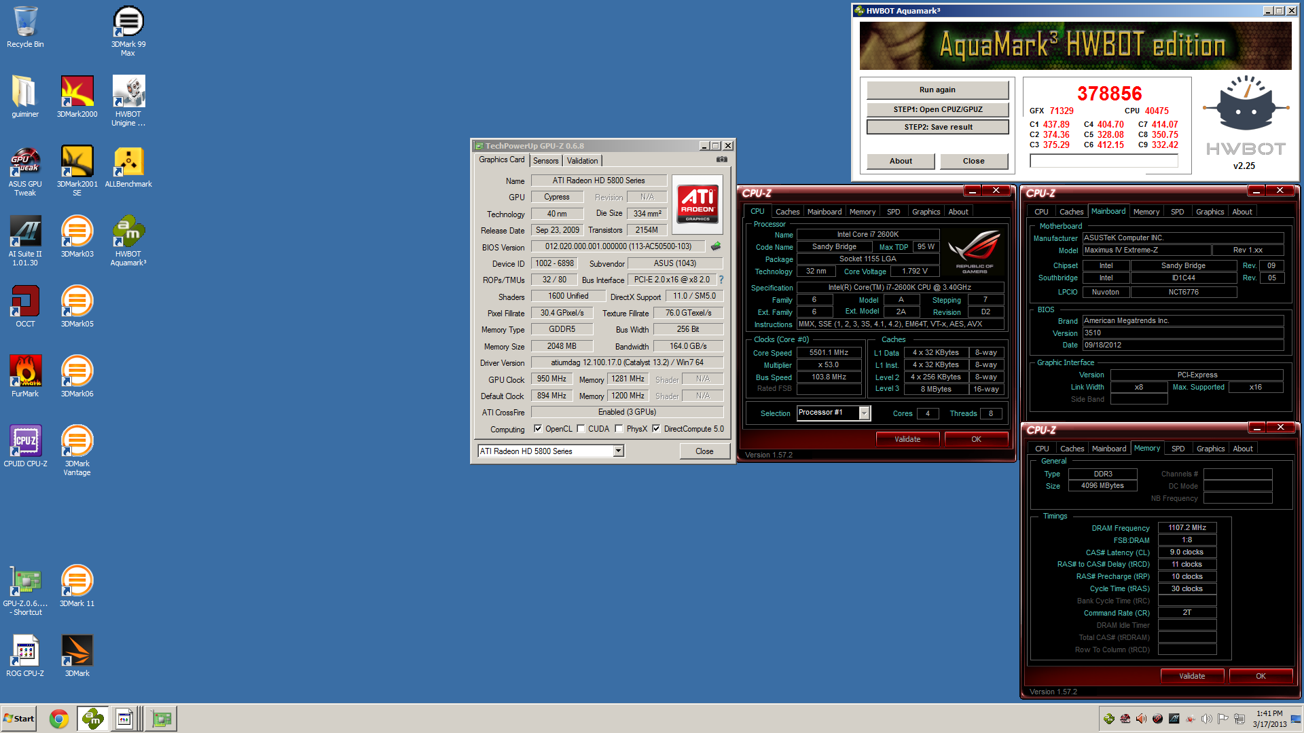Launch the 3DMark2000 desktop shortcut
The width and height of the screenshot is (1304, 733).
(77, 96)
